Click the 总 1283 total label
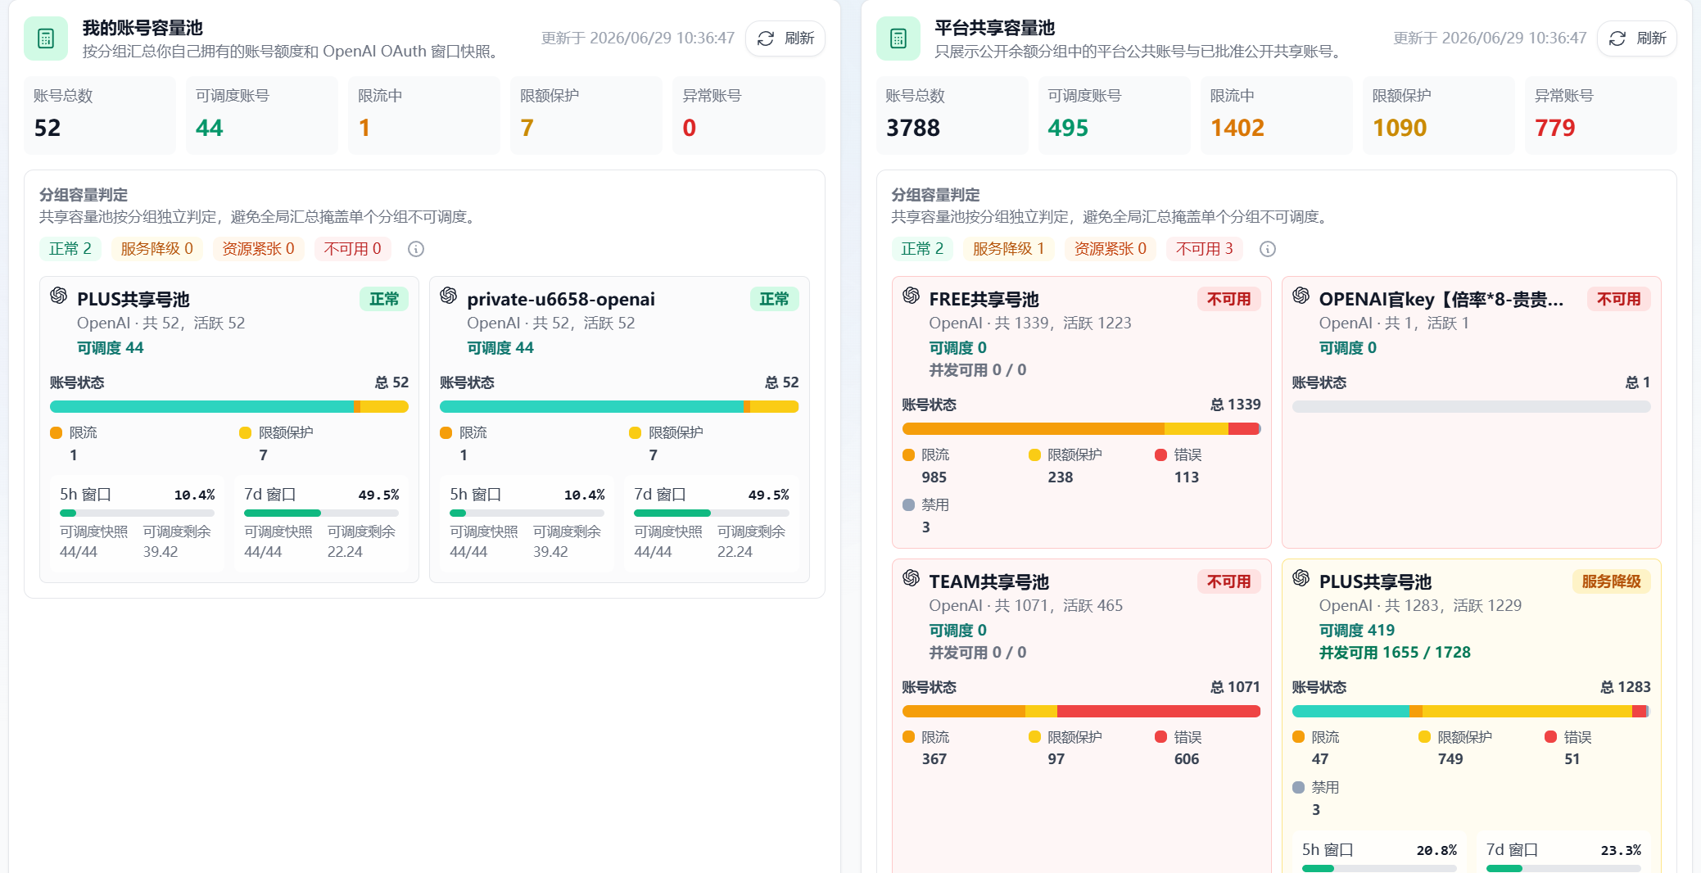The image size is (1701, 873). (x=1626, y=687)
